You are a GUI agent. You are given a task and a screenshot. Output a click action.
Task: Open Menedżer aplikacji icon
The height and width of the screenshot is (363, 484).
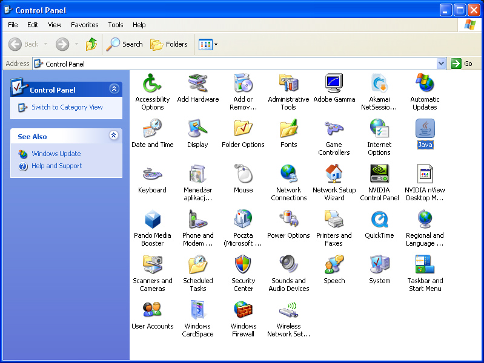[x=197, y=174]
